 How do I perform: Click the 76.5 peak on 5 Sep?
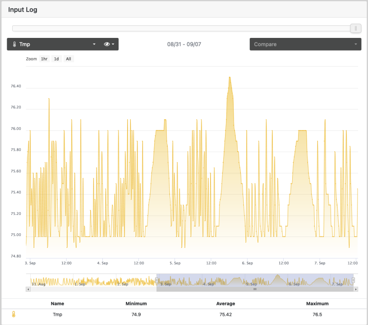230,77
